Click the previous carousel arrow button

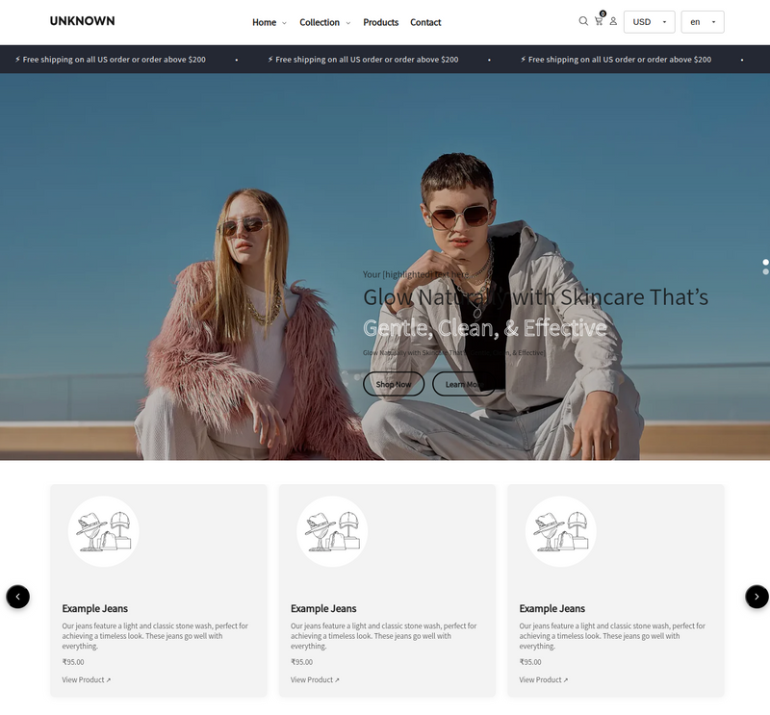coord(18,597)
